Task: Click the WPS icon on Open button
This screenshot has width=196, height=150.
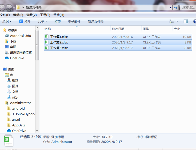Action: 21,21
